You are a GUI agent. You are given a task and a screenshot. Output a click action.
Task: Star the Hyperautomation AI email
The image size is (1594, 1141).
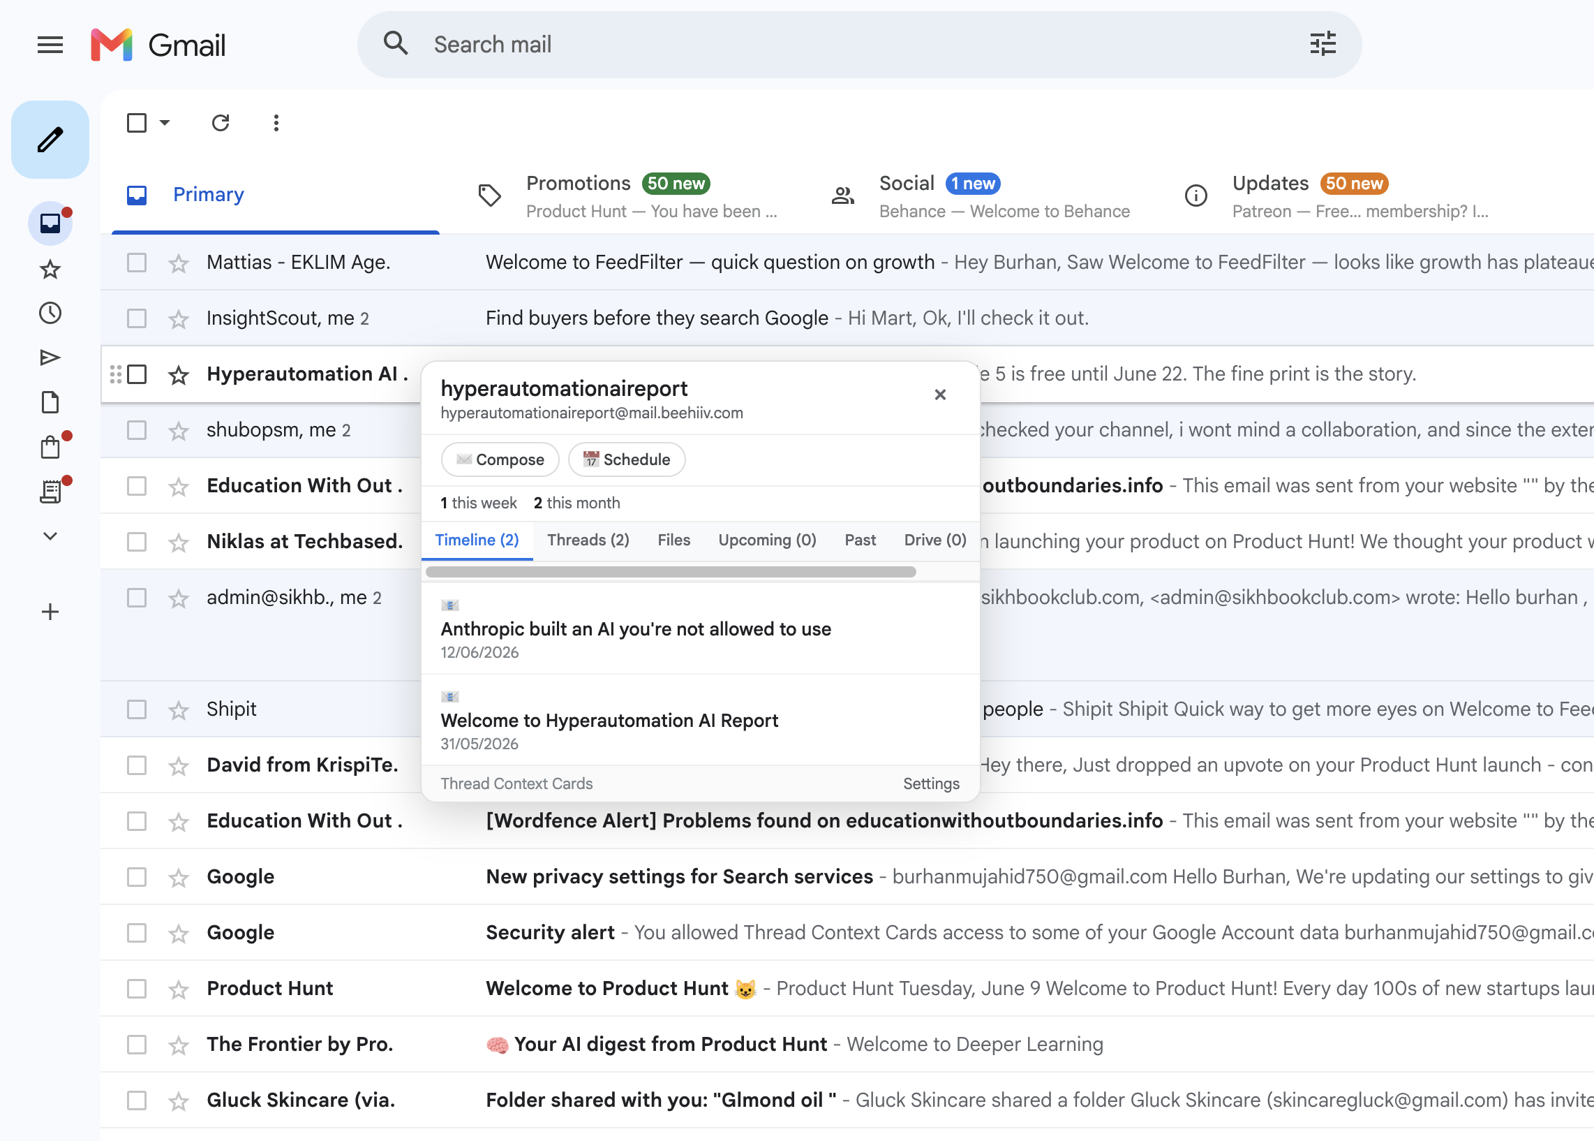tap(179, 374)
